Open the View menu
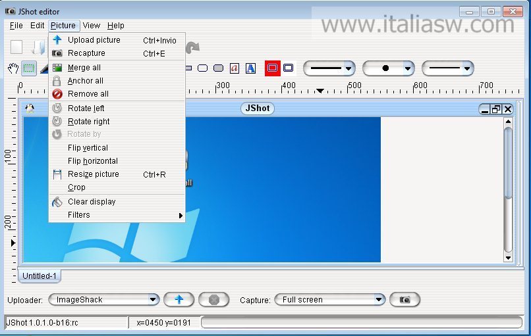The image size is (531, 336). (x=92, y=26)
